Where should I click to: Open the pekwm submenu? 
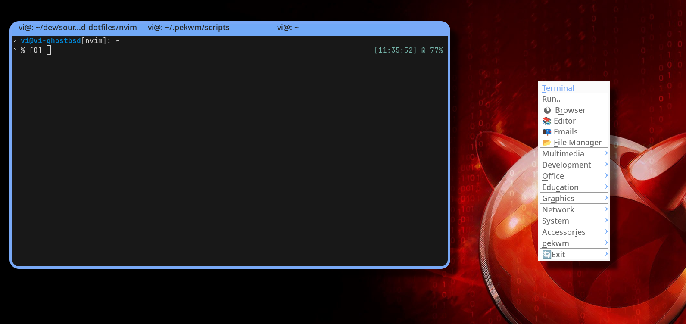click(x=555, y=243)
